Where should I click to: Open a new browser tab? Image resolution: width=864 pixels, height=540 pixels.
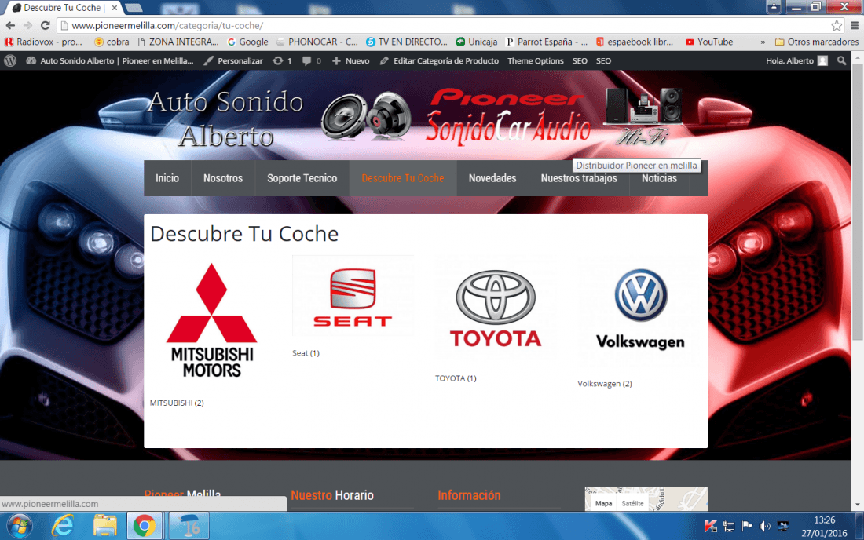click(x=134, y=8)
